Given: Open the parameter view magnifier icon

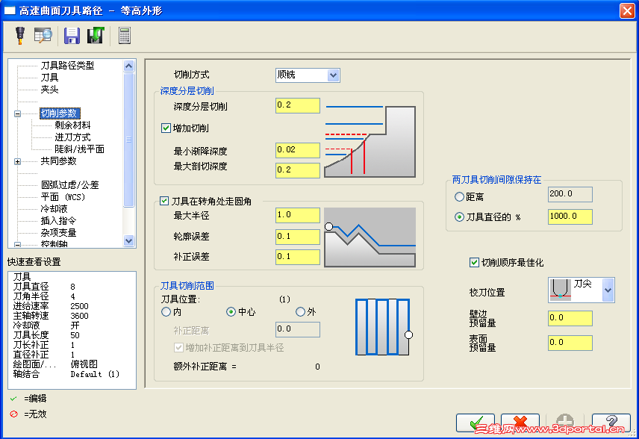Looking at the screenshot, I should pos(43,35).
